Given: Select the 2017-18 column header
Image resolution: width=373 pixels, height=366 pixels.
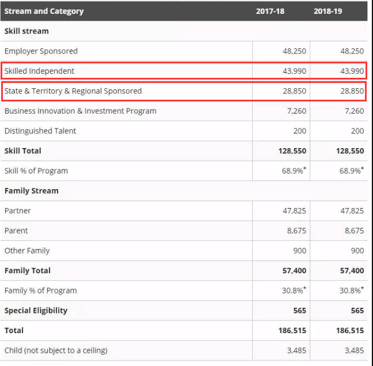Looking at the screenshot, I should pos(270,11).
